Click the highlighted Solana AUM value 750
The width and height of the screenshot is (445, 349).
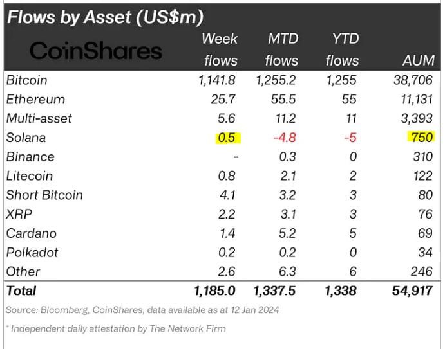click(421, 138)
